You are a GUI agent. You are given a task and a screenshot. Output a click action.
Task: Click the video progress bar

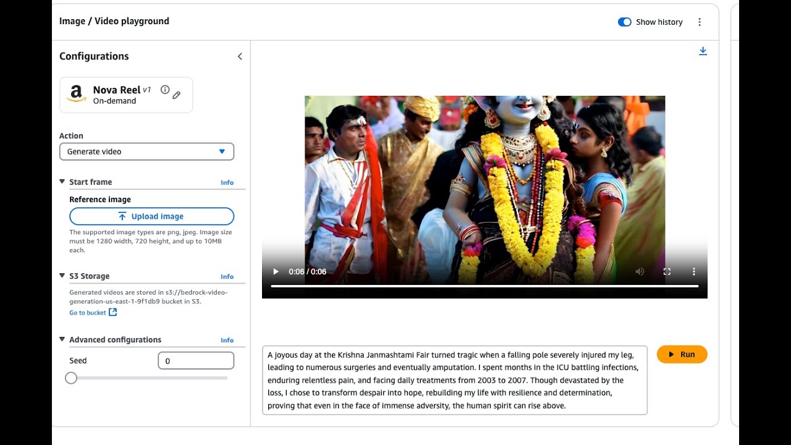coord(484,286)
